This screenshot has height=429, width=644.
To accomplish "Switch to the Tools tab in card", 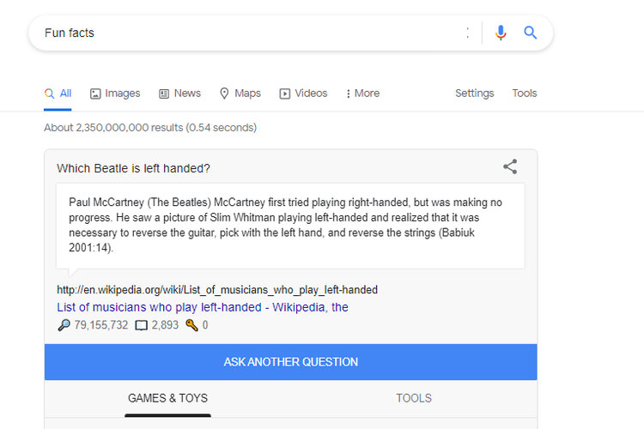I will pos(414,398).
